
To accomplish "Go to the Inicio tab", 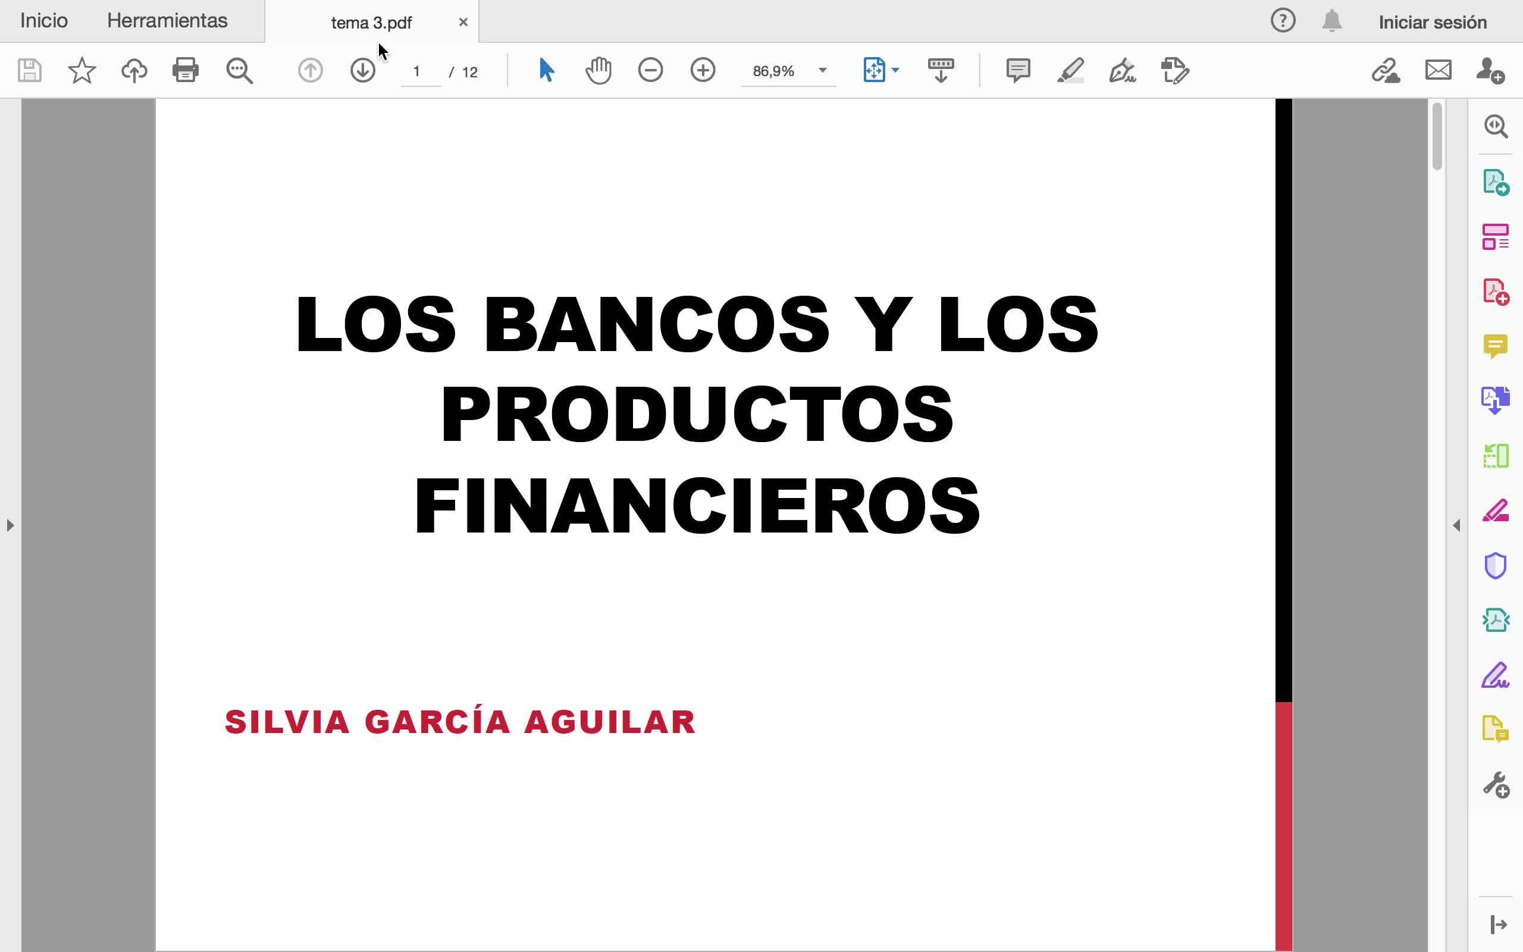I will click(44, 21).
